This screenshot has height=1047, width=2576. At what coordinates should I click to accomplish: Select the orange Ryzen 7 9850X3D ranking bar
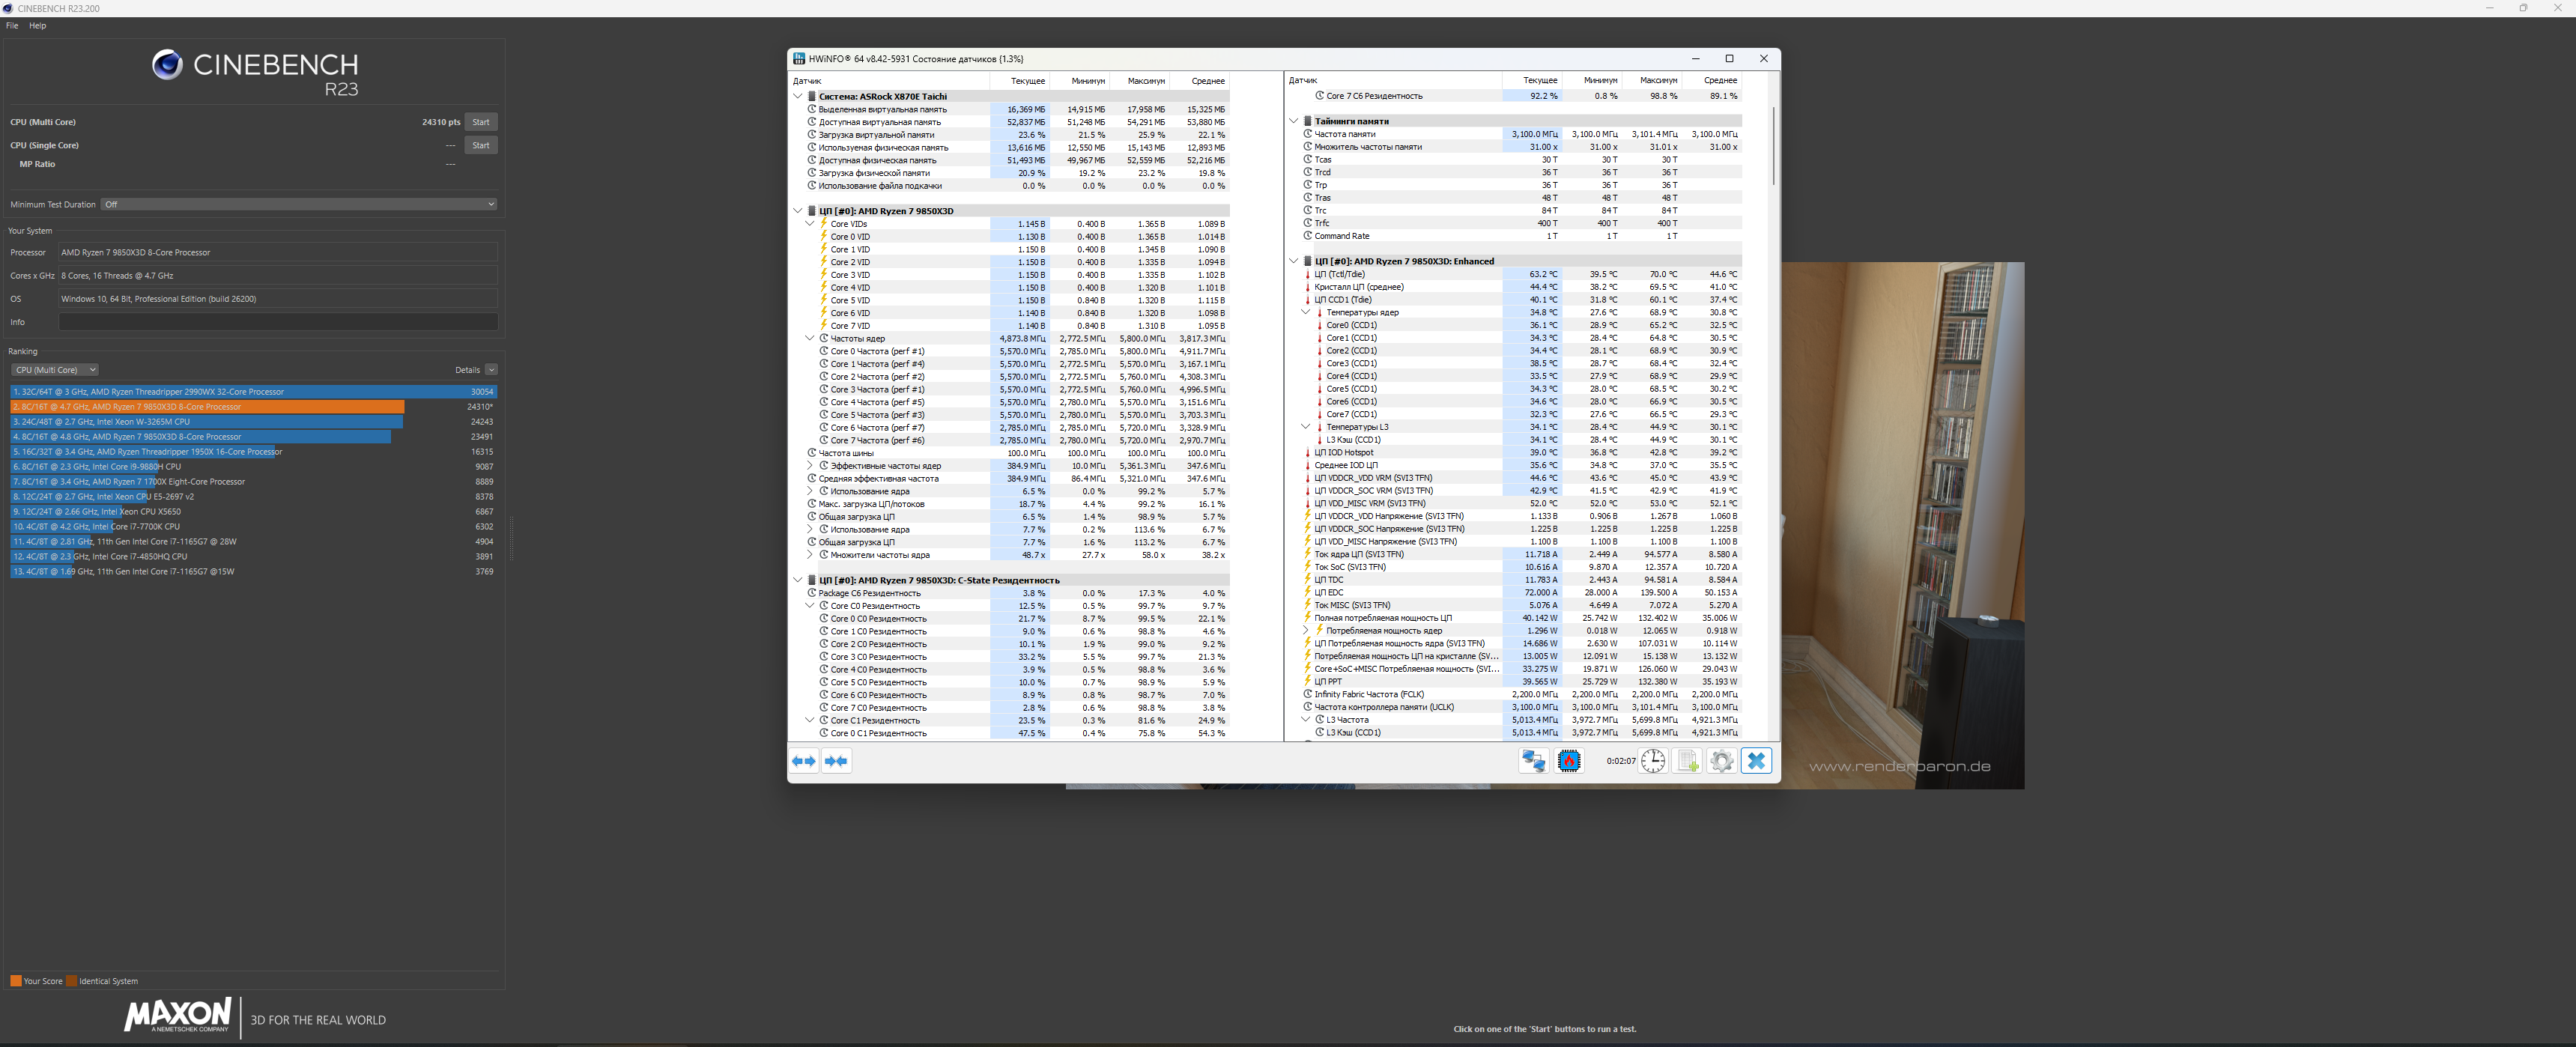(207, 407)
